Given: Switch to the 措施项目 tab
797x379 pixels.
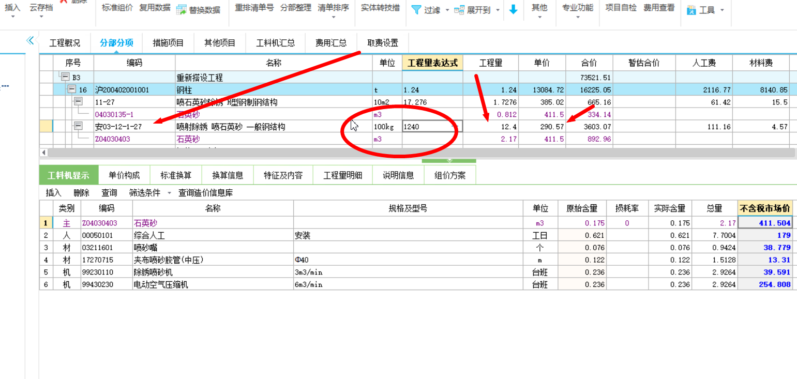Looking at the screenshot, I should pyautogui.click(x=168, y=43).
